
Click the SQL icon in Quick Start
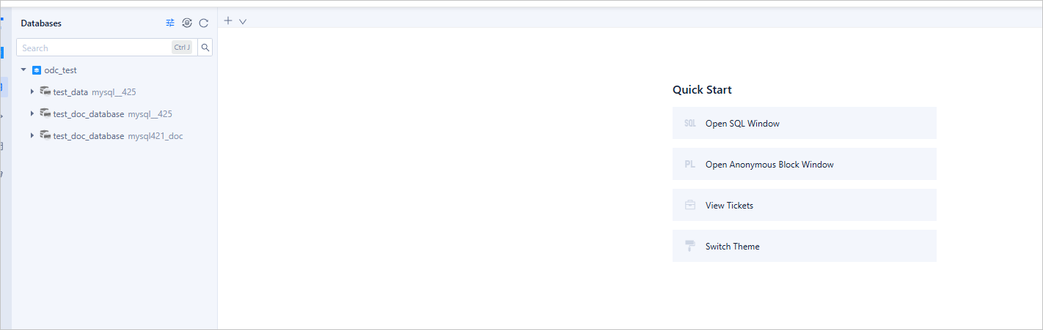coord(689,124)
